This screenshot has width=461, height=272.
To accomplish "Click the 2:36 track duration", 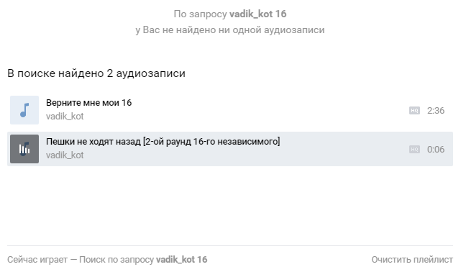I will click(436, 111).
